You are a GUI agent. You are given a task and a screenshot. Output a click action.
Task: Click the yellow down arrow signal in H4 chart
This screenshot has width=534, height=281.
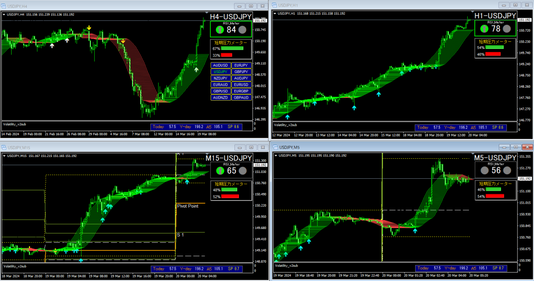click(89, 28)
